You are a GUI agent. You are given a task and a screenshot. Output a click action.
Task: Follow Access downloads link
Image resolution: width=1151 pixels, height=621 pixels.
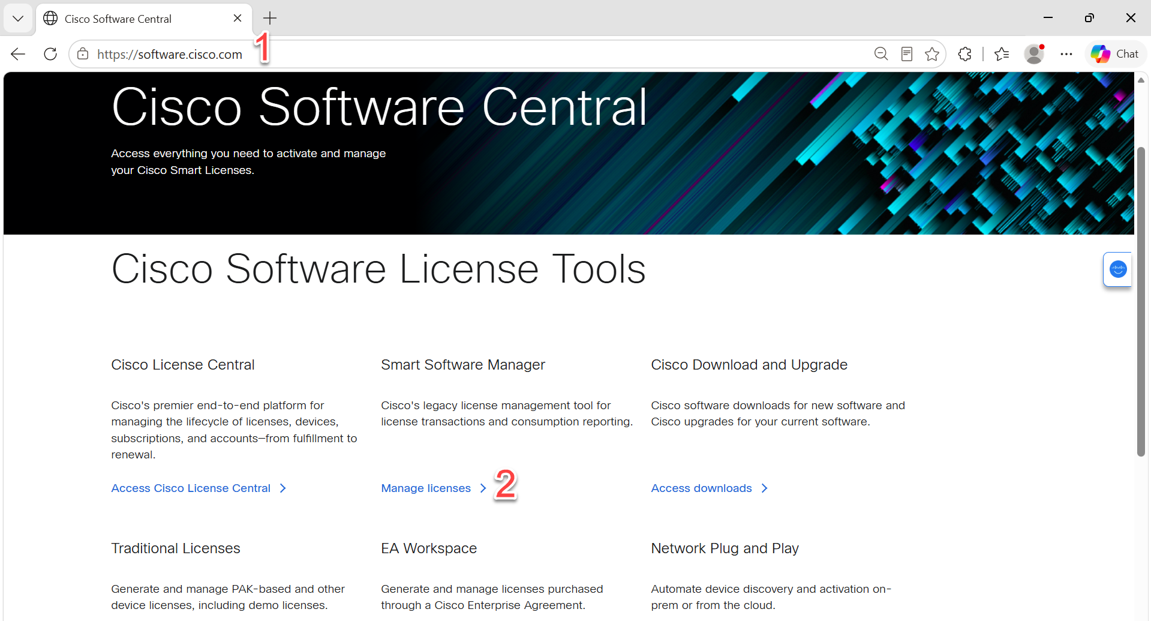710,488
